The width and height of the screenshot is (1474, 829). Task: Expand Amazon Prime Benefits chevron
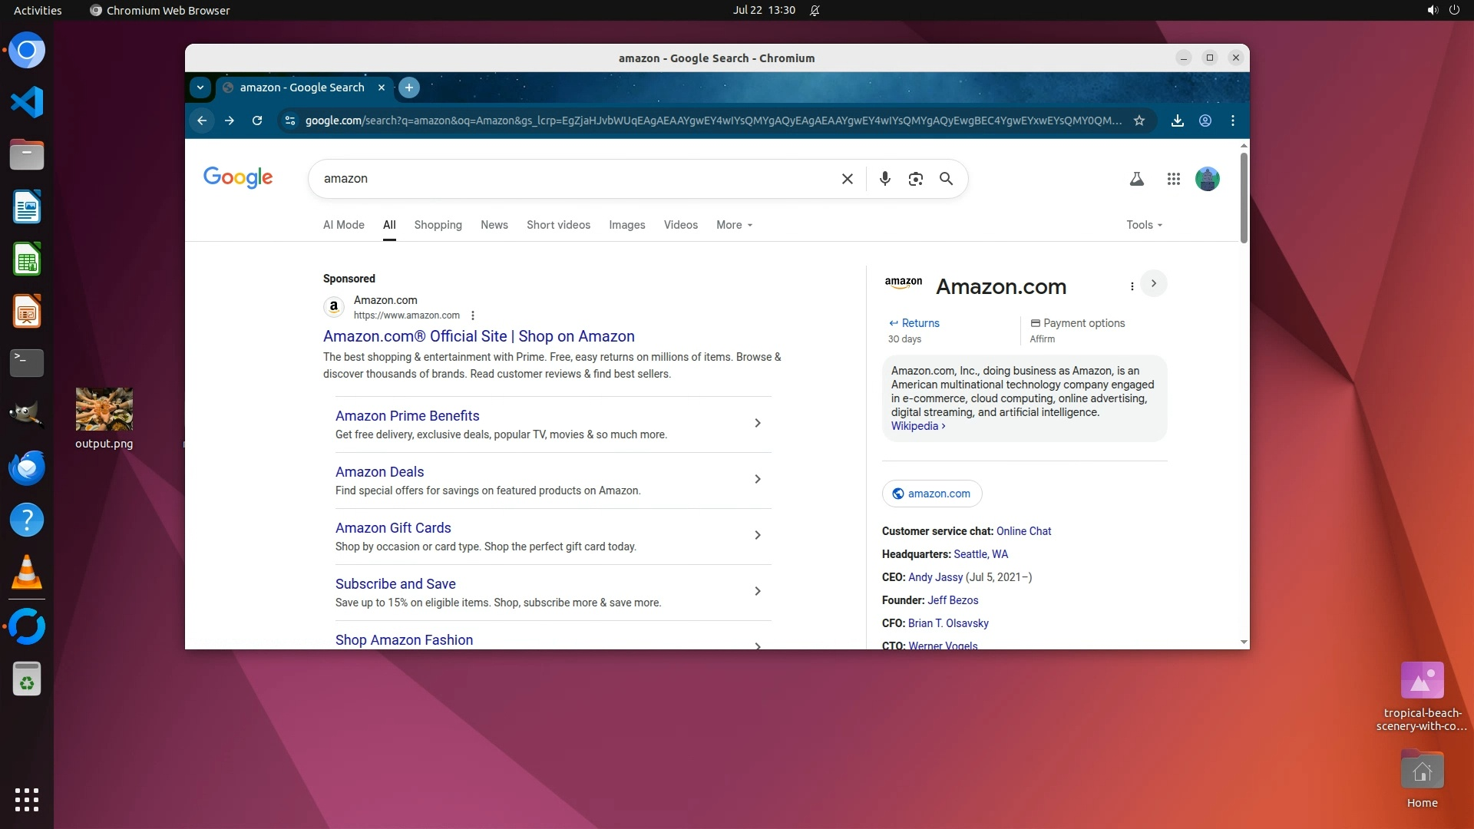(757, 423)
